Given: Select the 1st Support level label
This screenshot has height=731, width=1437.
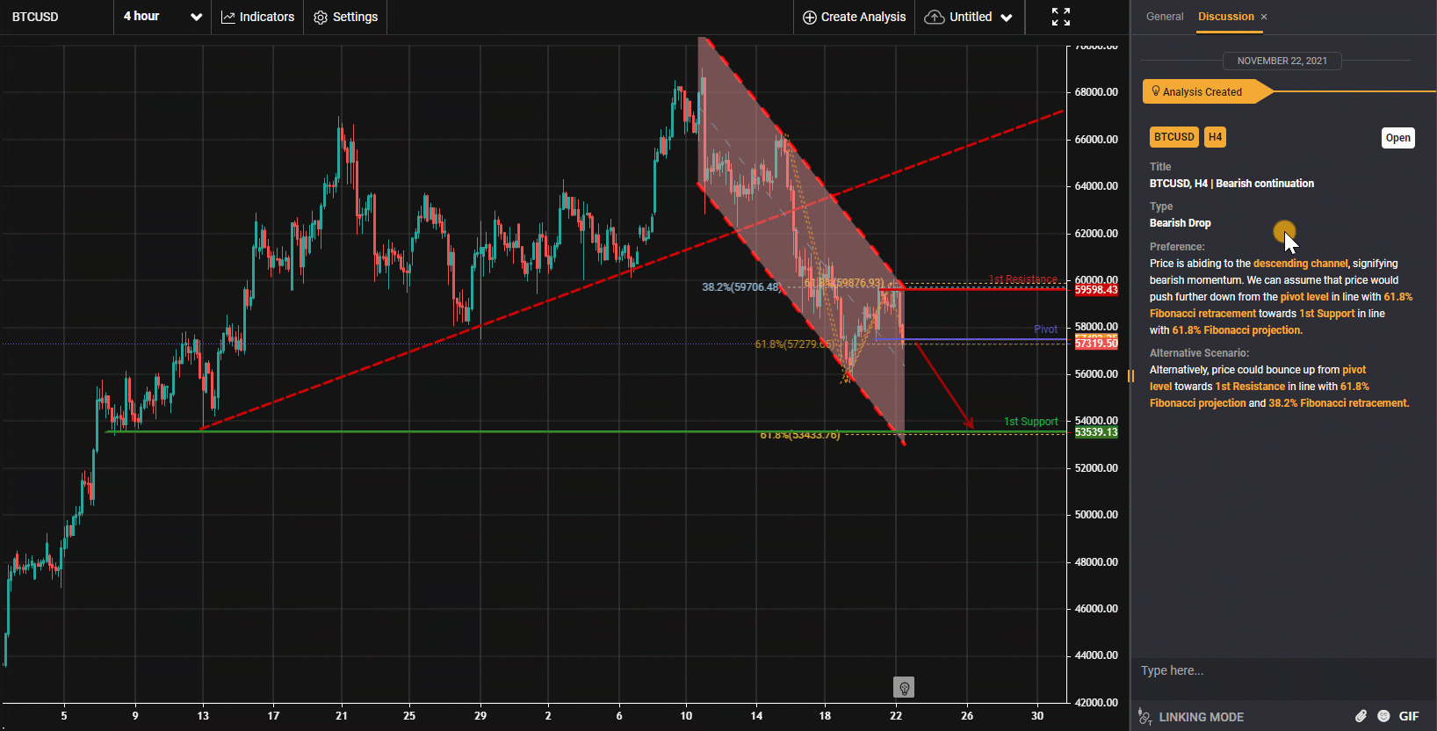Looking at the screenshot, I should coord(1031,422).
